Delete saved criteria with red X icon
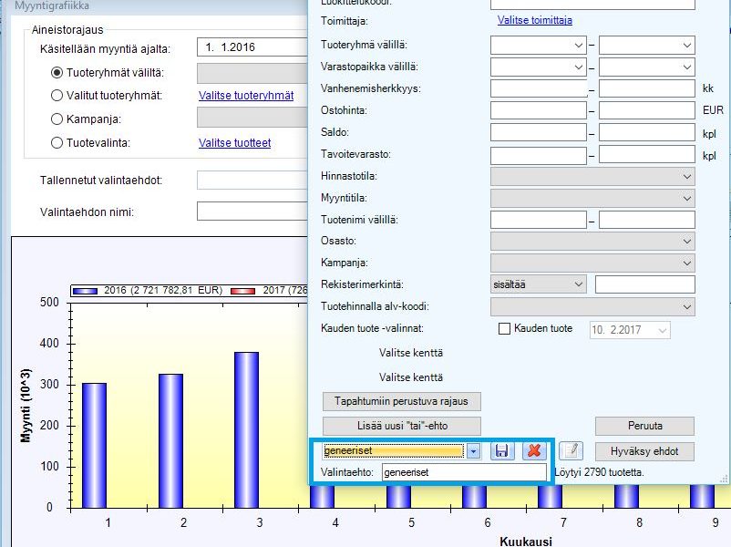The height and width of the screenshot is (547, 731). [534, 451]
